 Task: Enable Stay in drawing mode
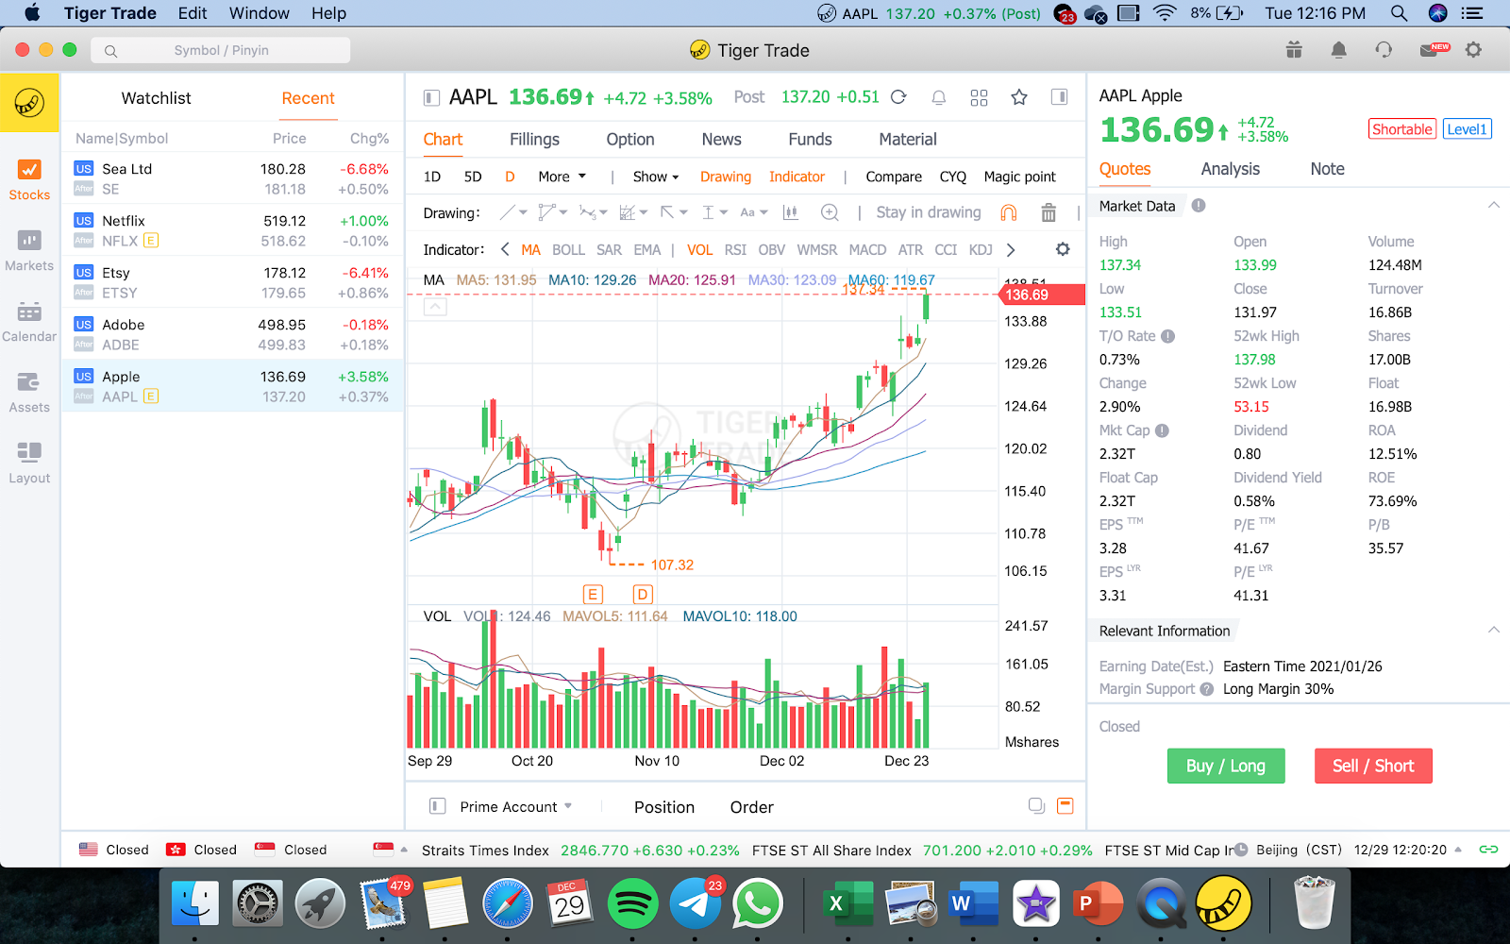point(929,212)
